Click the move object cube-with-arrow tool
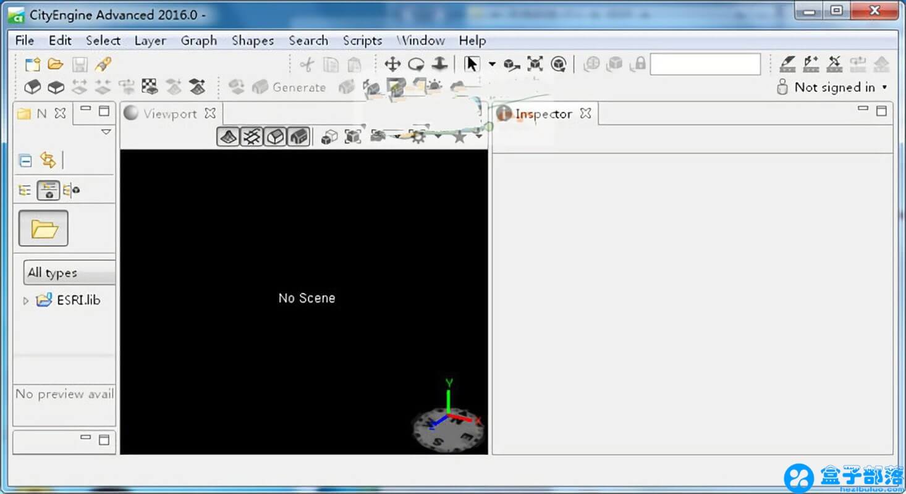 click(x=511, y=64)
